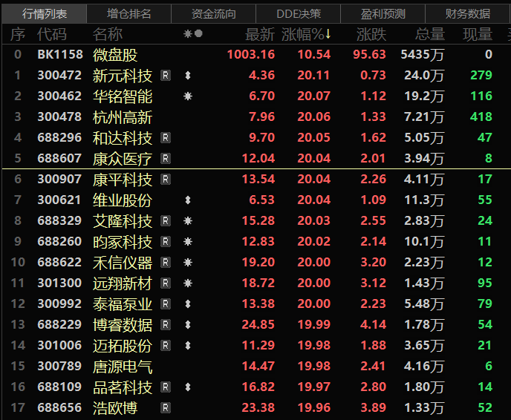511x420 pixels.
Task: Click the gear marker icon in 远翔新材 row
Action: pyautogui.click(x=188, y=283)
